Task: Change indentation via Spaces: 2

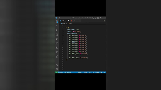Action: point(80,73)
